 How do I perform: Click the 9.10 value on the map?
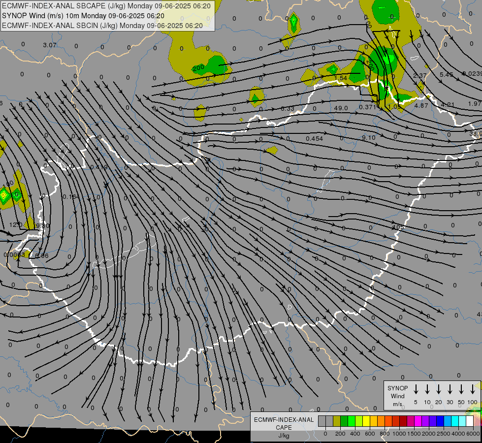point(369,138)
